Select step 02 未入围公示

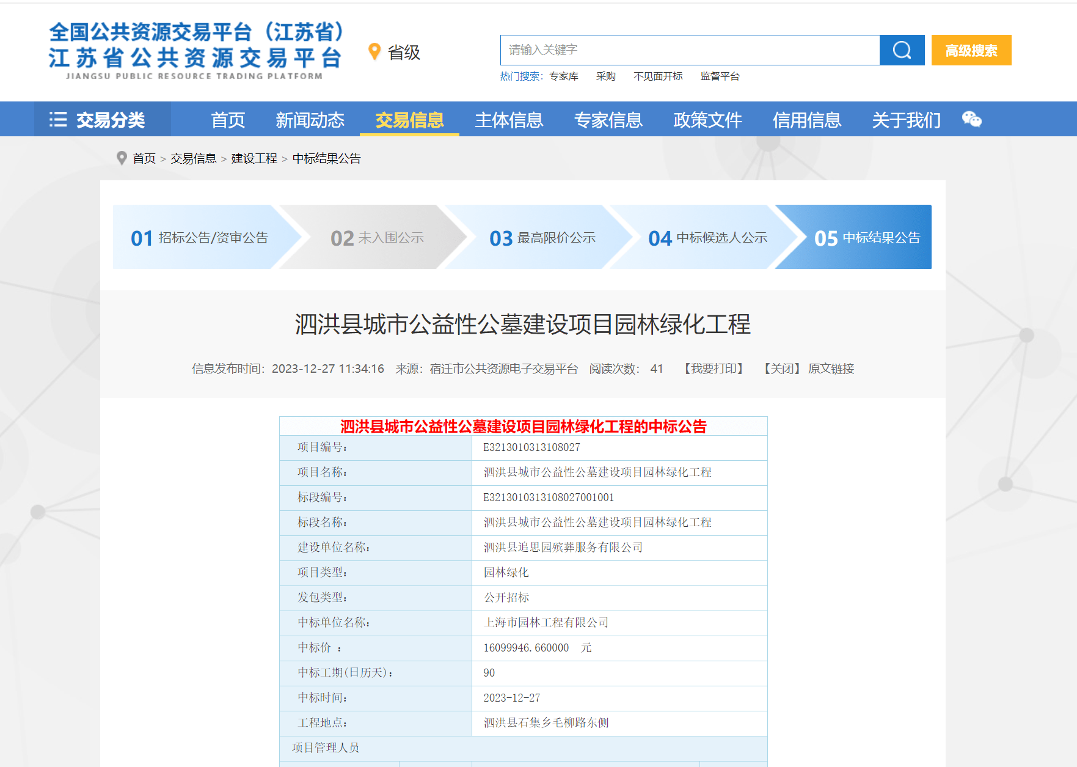click(377, 237)
